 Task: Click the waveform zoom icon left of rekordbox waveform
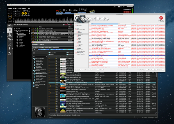pos(14,19)
